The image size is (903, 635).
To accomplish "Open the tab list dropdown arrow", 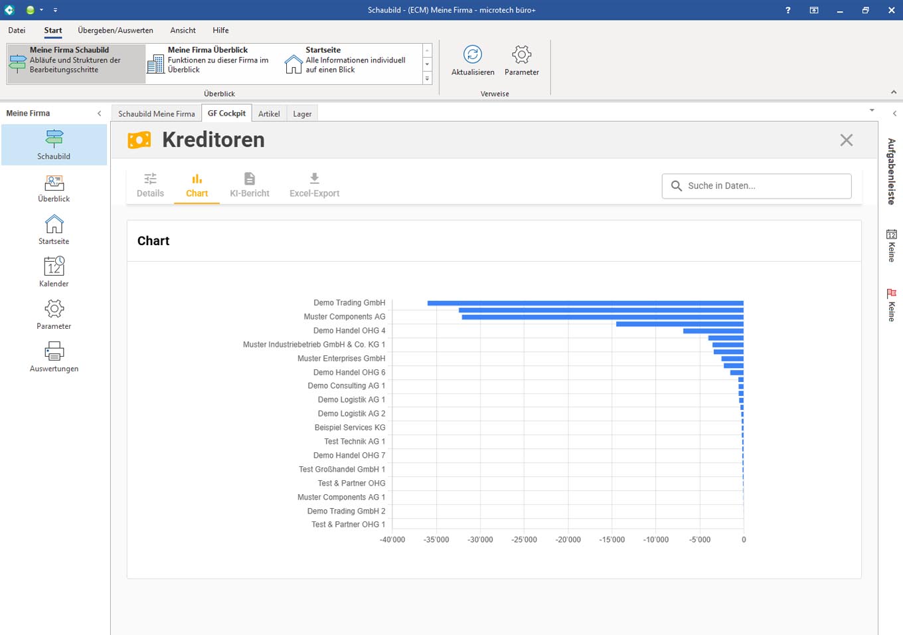I will [871, 110].
